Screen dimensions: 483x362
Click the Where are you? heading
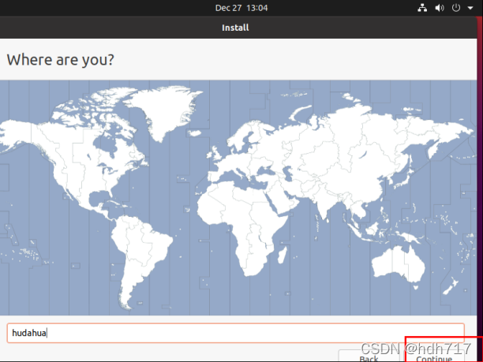(x=60, y=60)
